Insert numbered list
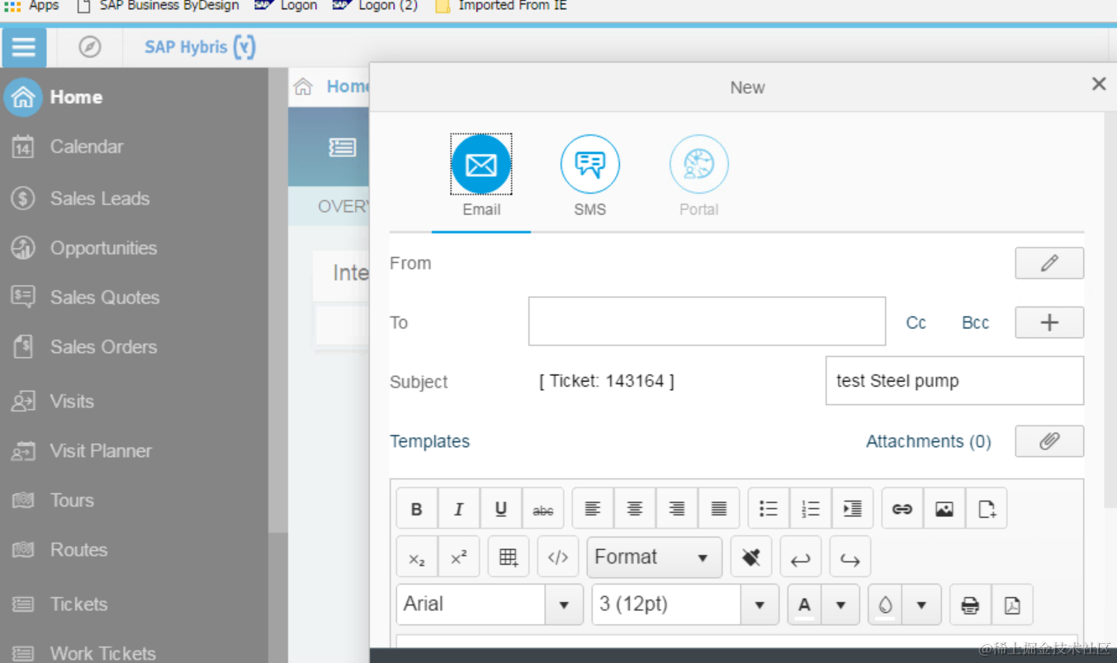The image size is (1117, 663). (811, 509)
